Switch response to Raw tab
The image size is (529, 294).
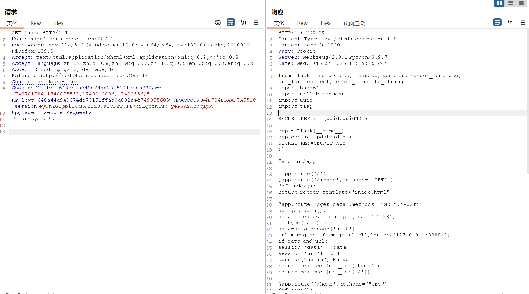click(x=302, y=23)
